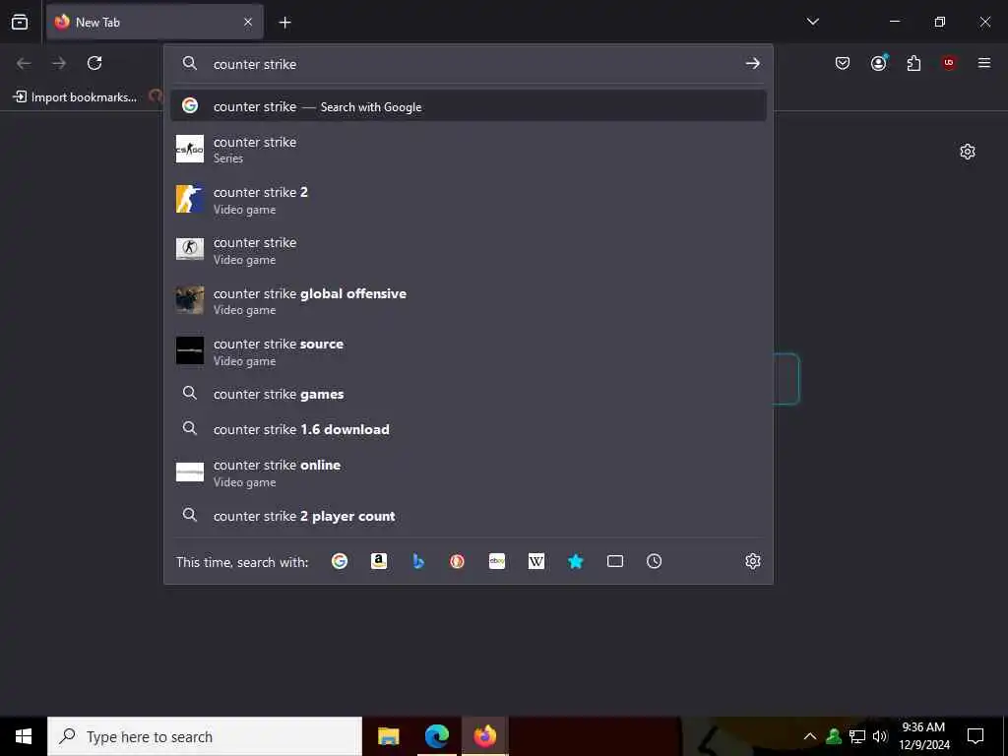Viewport: 1008px width, 756px height.
Task: Open the network icon in system tray
Action: tap(857, 736)
